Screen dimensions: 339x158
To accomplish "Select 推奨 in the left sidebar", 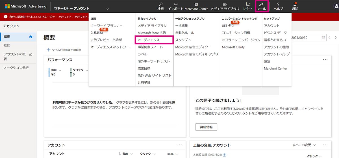I will point(18,45).
